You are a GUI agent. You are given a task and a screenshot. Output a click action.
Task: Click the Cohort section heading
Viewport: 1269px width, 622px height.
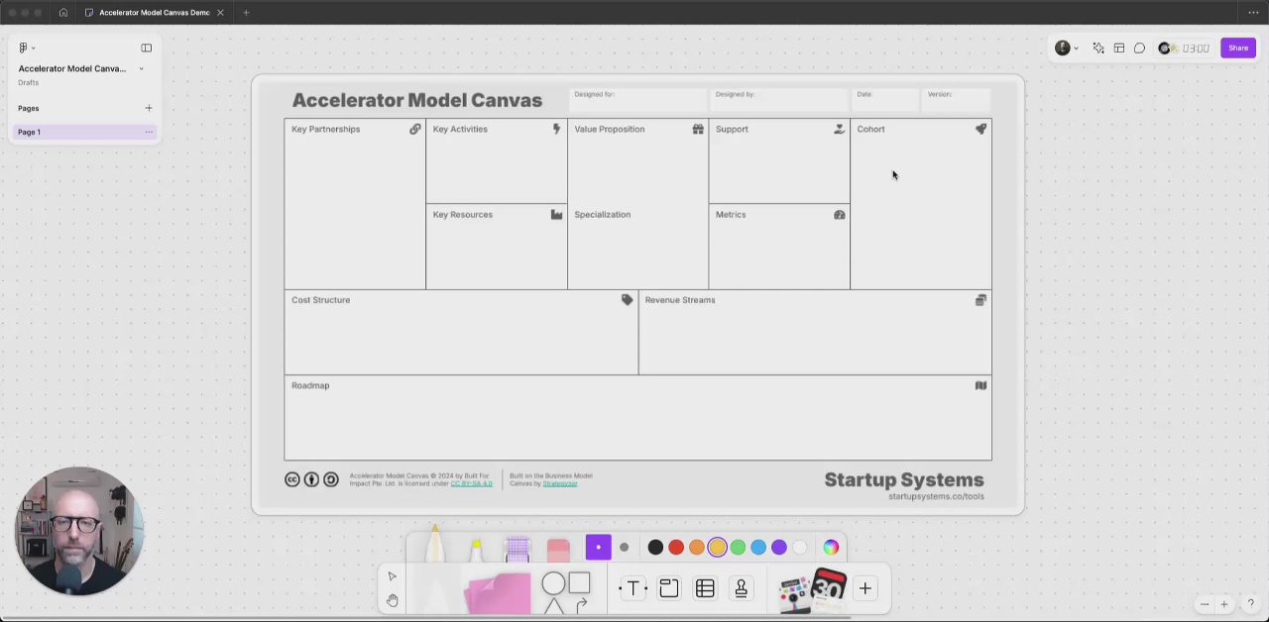(870, 129)
